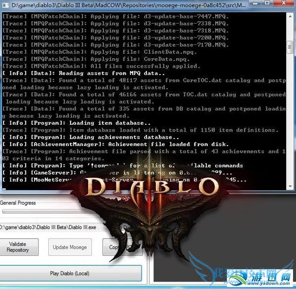This screenshot has height=289, width=296.
Task: Click line 'Applying file: ClientData.mpq.'
Action: point(100,52)
